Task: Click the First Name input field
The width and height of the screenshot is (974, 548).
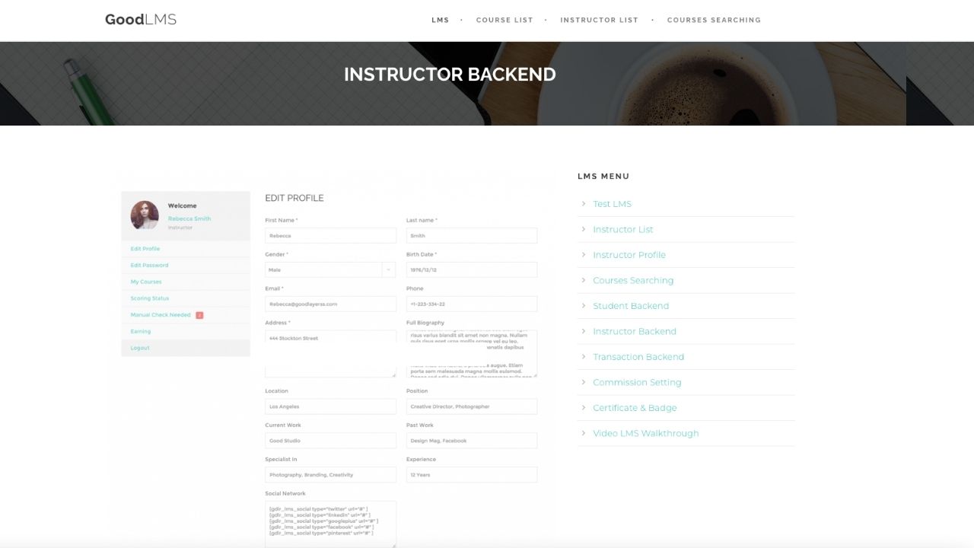Action: click(329, 235)
